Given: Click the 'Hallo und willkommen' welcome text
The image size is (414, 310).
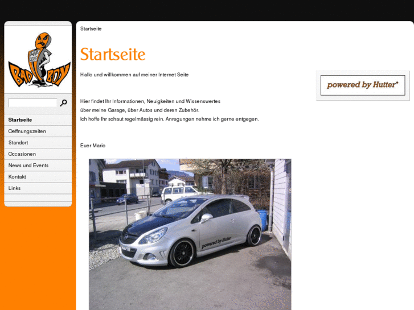Looking at the screenshot, I should pos(134,75).
